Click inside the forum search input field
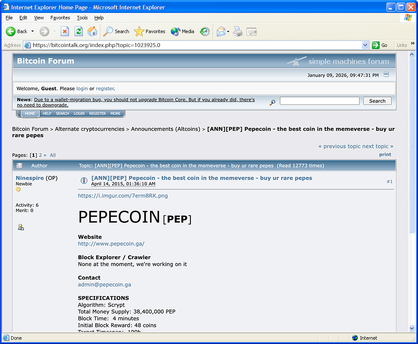The image size is (418, 344). pyautogui.click(x=319, y=101)
